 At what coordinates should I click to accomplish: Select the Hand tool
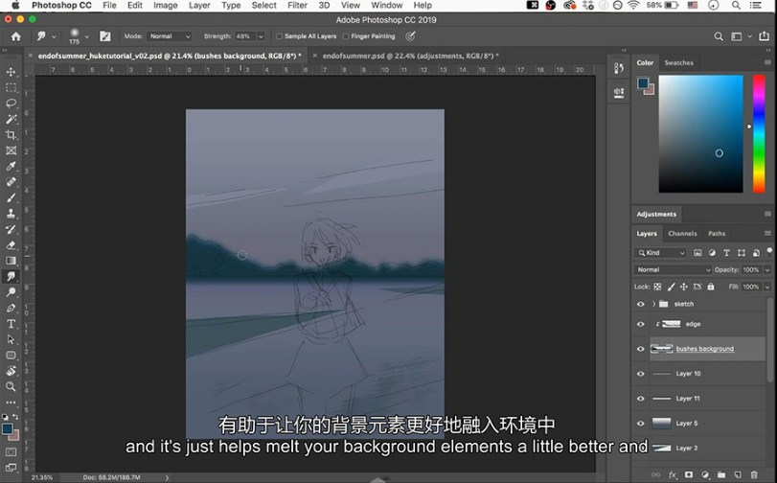(11, 371)
